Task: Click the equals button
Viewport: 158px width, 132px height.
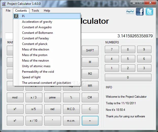Action: 90,121
